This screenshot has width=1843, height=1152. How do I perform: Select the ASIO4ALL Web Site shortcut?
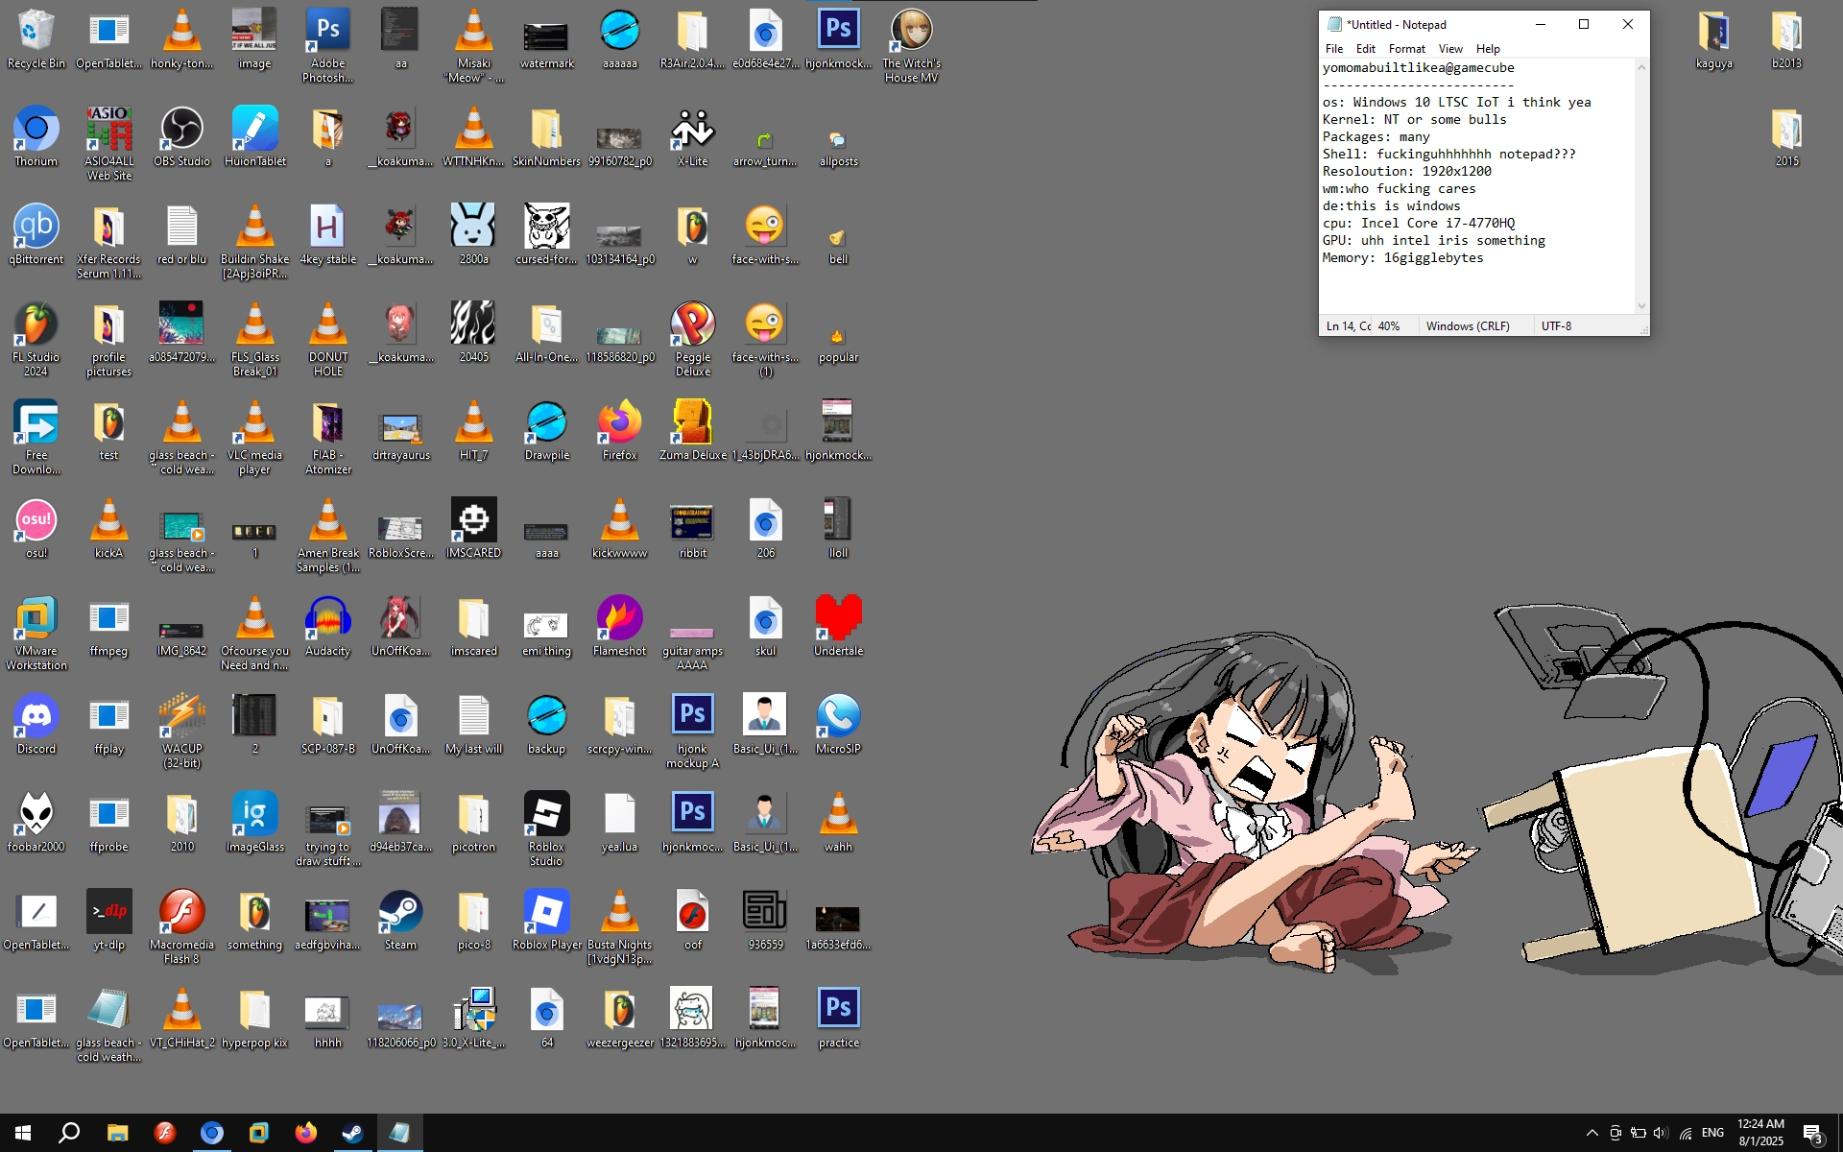pyautogui.click(x=108, y=144)
